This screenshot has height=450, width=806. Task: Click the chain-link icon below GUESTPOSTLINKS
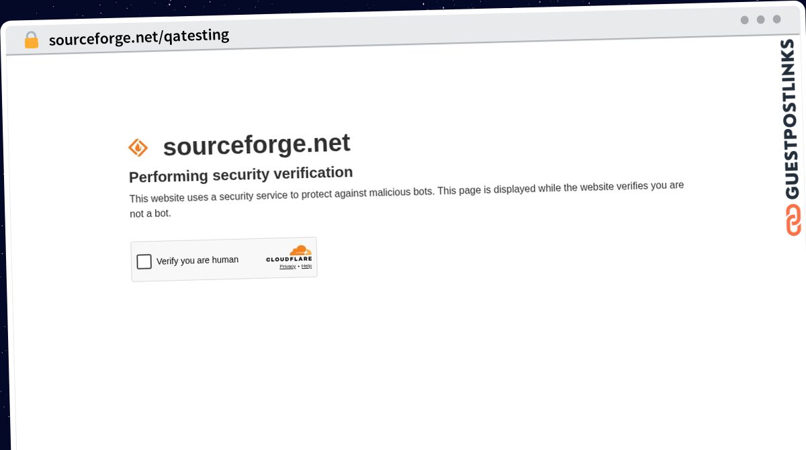tap(793, 220)
